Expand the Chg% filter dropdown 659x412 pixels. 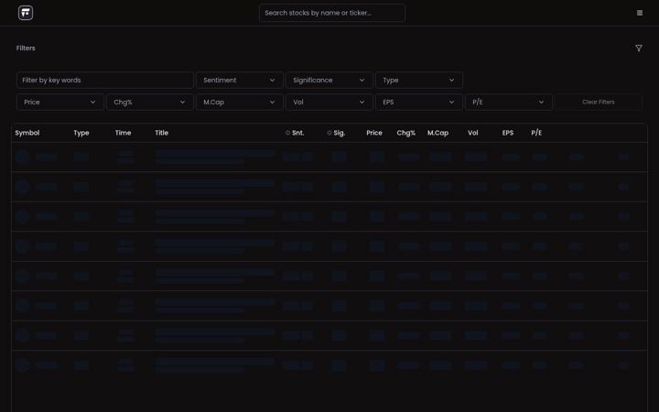[149, 103]
